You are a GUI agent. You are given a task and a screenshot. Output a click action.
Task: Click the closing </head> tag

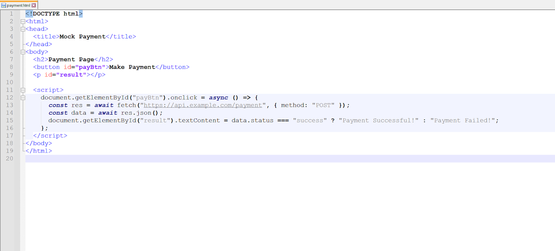point(38,44)
